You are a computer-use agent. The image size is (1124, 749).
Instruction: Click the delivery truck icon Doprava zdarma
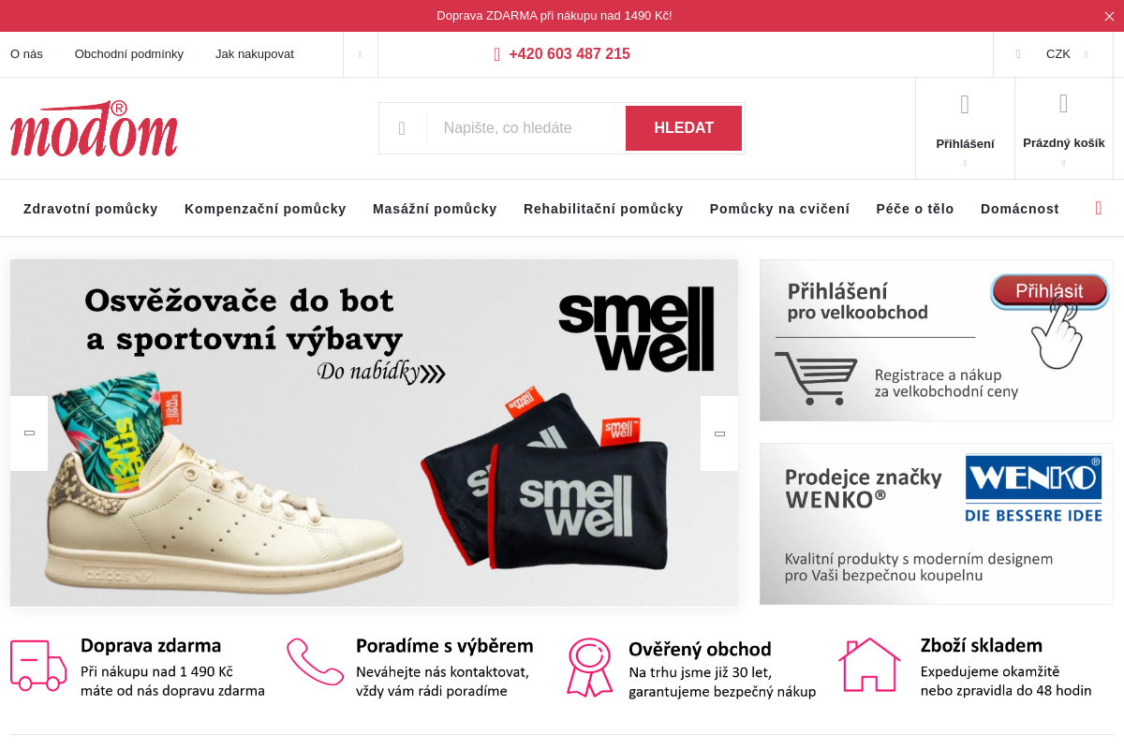(x=38, y=666)
